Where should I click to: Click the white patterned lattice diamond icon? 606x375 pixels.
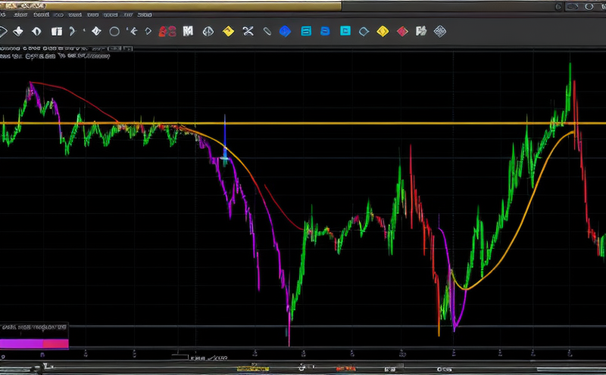[440, 31]
